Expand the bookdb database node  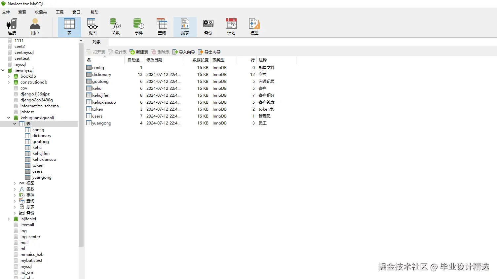click(x=9, y=76)
